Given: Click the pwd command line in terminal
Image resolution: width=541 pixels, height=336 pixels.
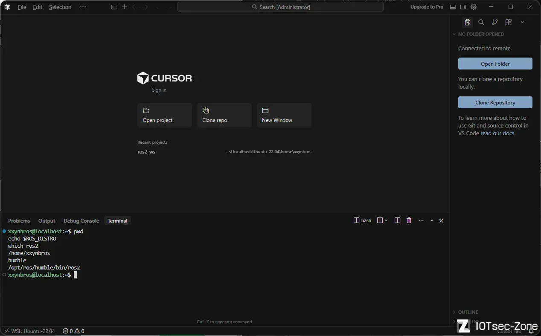Looking at the screenshot, I should (45, 232).
